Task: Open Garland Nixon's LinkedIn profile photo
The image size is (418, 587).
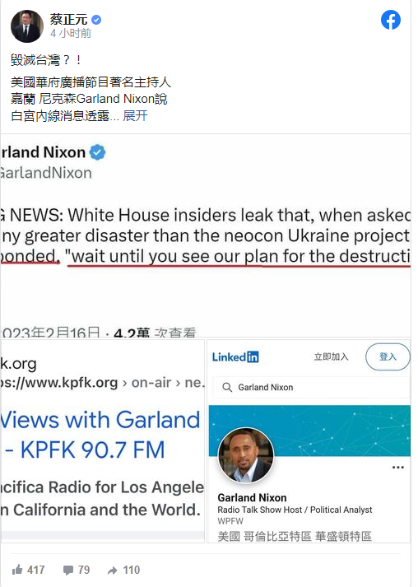Action: click(246, 455)
